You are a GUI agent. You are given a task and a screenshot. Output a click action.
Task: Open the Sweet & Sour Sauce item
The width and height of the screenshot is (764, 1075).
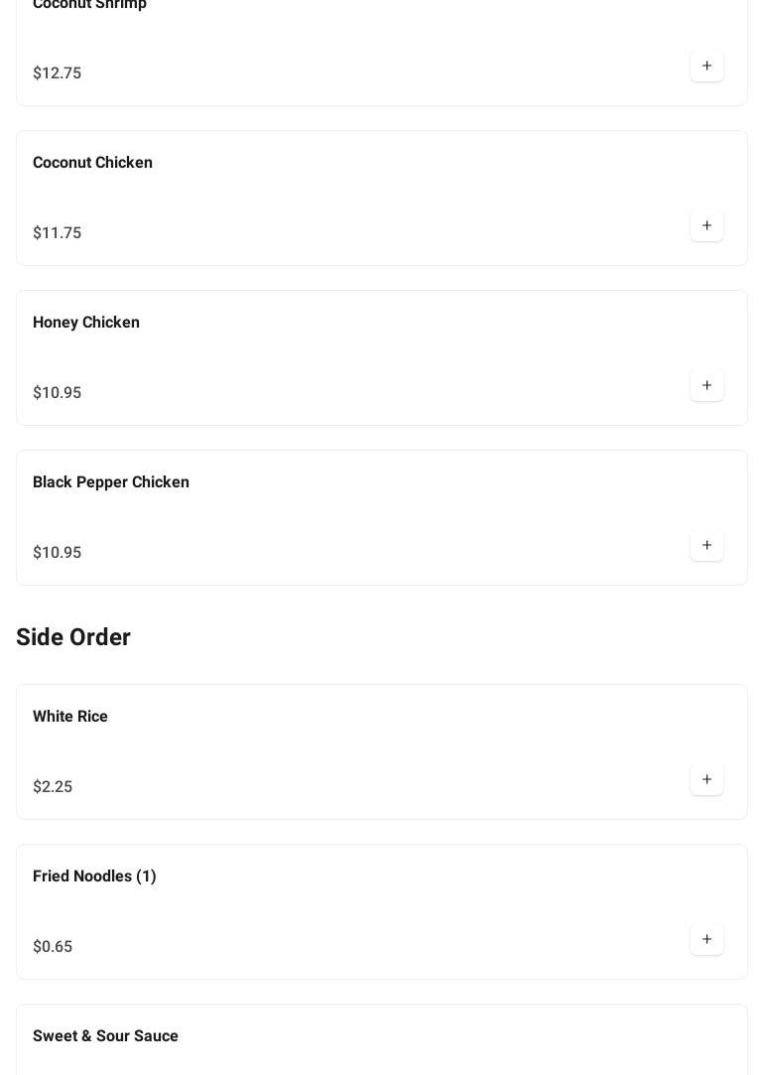click(x=105, y=1036)
